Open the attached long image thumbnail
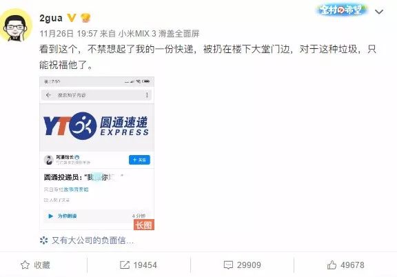 tap(96, 154)
